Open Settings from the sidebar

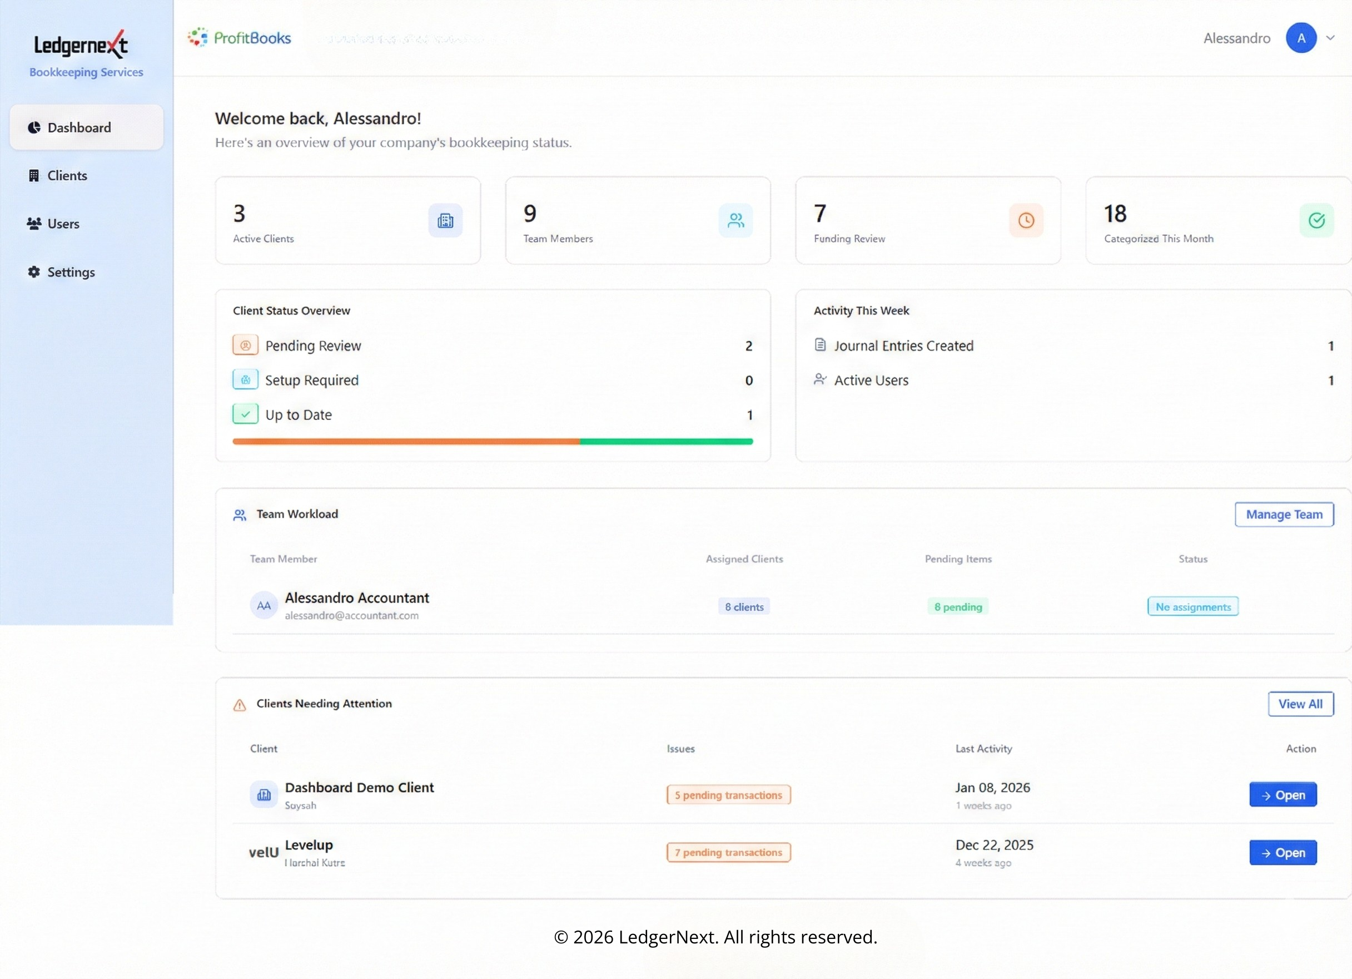click(71, 272)
